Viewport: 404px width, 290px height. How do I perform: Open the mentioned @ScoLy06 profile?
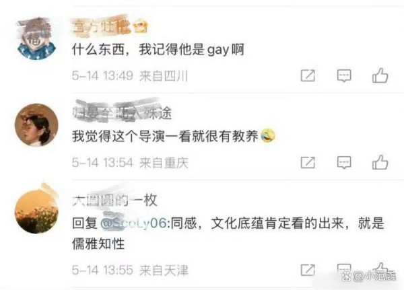(x=133, y=223)
